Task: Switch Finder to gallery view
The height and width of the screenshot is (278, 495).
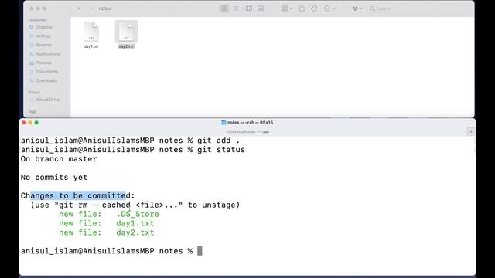Action: coord(261,8)
